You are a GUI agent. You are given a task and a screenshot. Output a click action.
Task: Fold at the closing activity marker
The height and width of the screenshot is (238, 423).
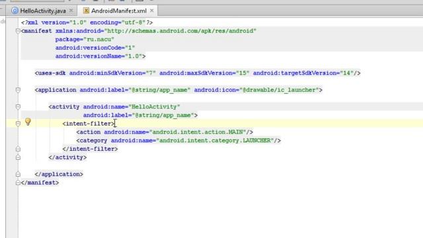(x=18, y=157)
